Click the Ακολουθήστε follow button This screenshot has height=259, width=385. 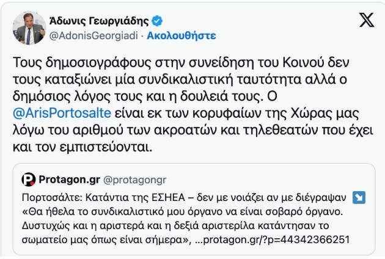(x=182, y=36)
